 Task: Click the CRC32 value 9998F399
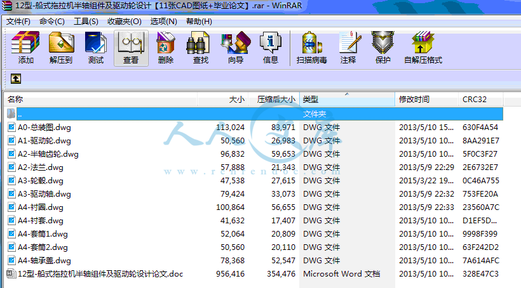[480, 234]
